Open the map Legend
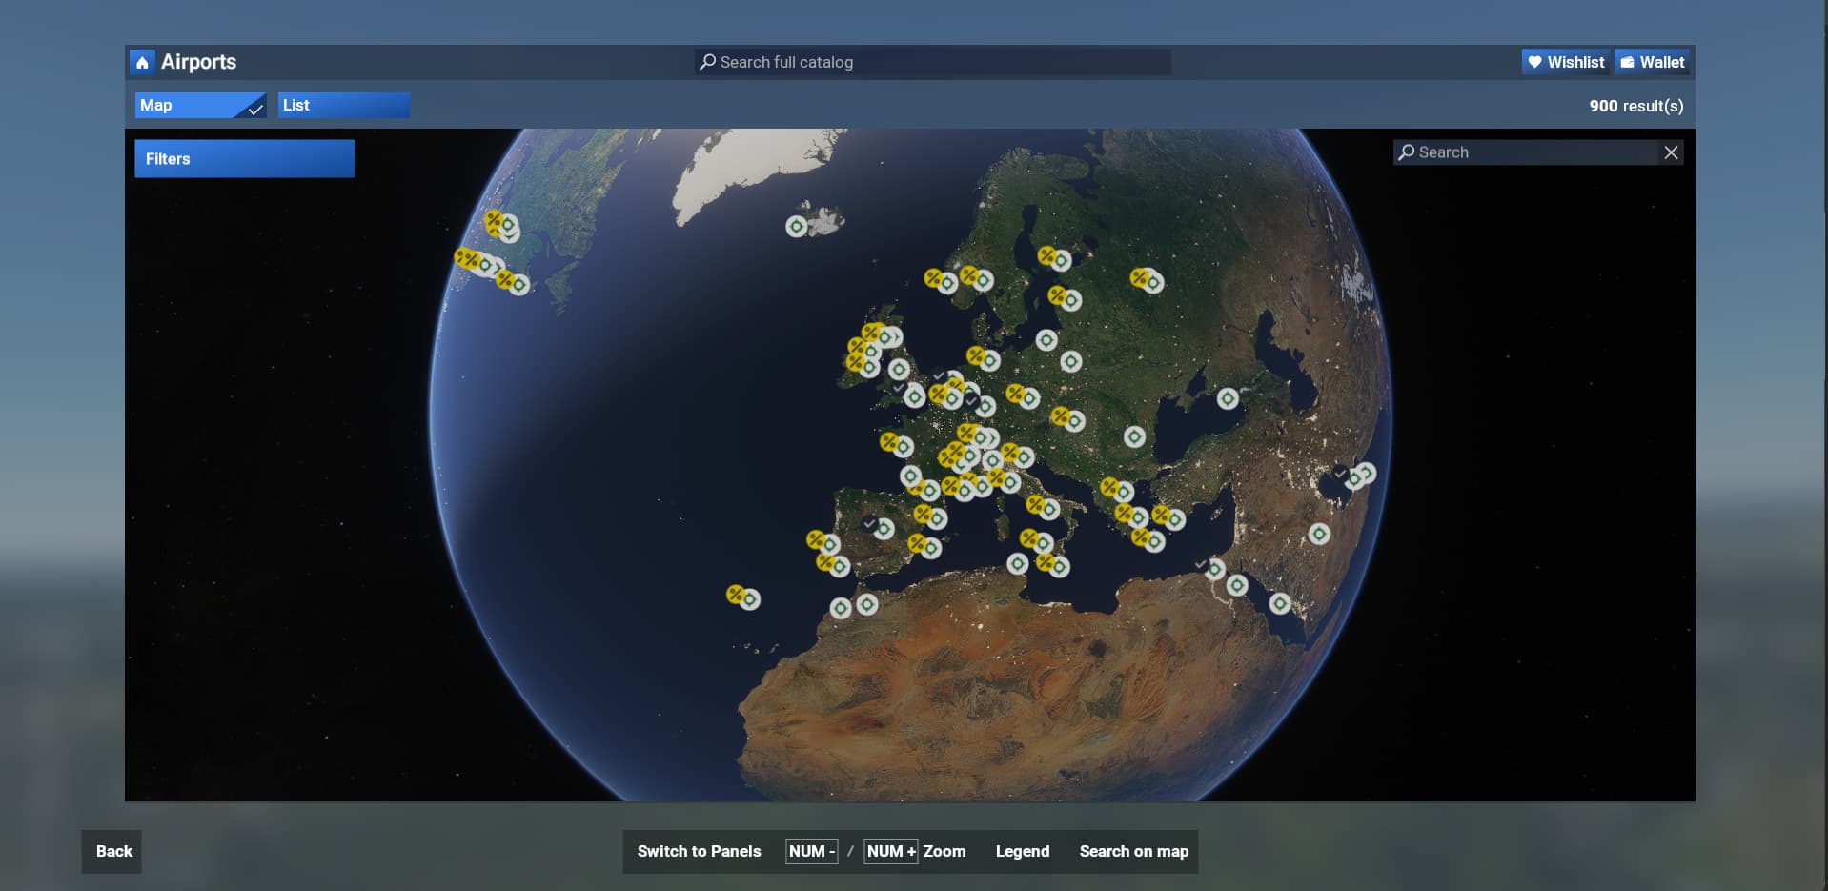Screen dimensions: 1828x891 point(1022,851)
